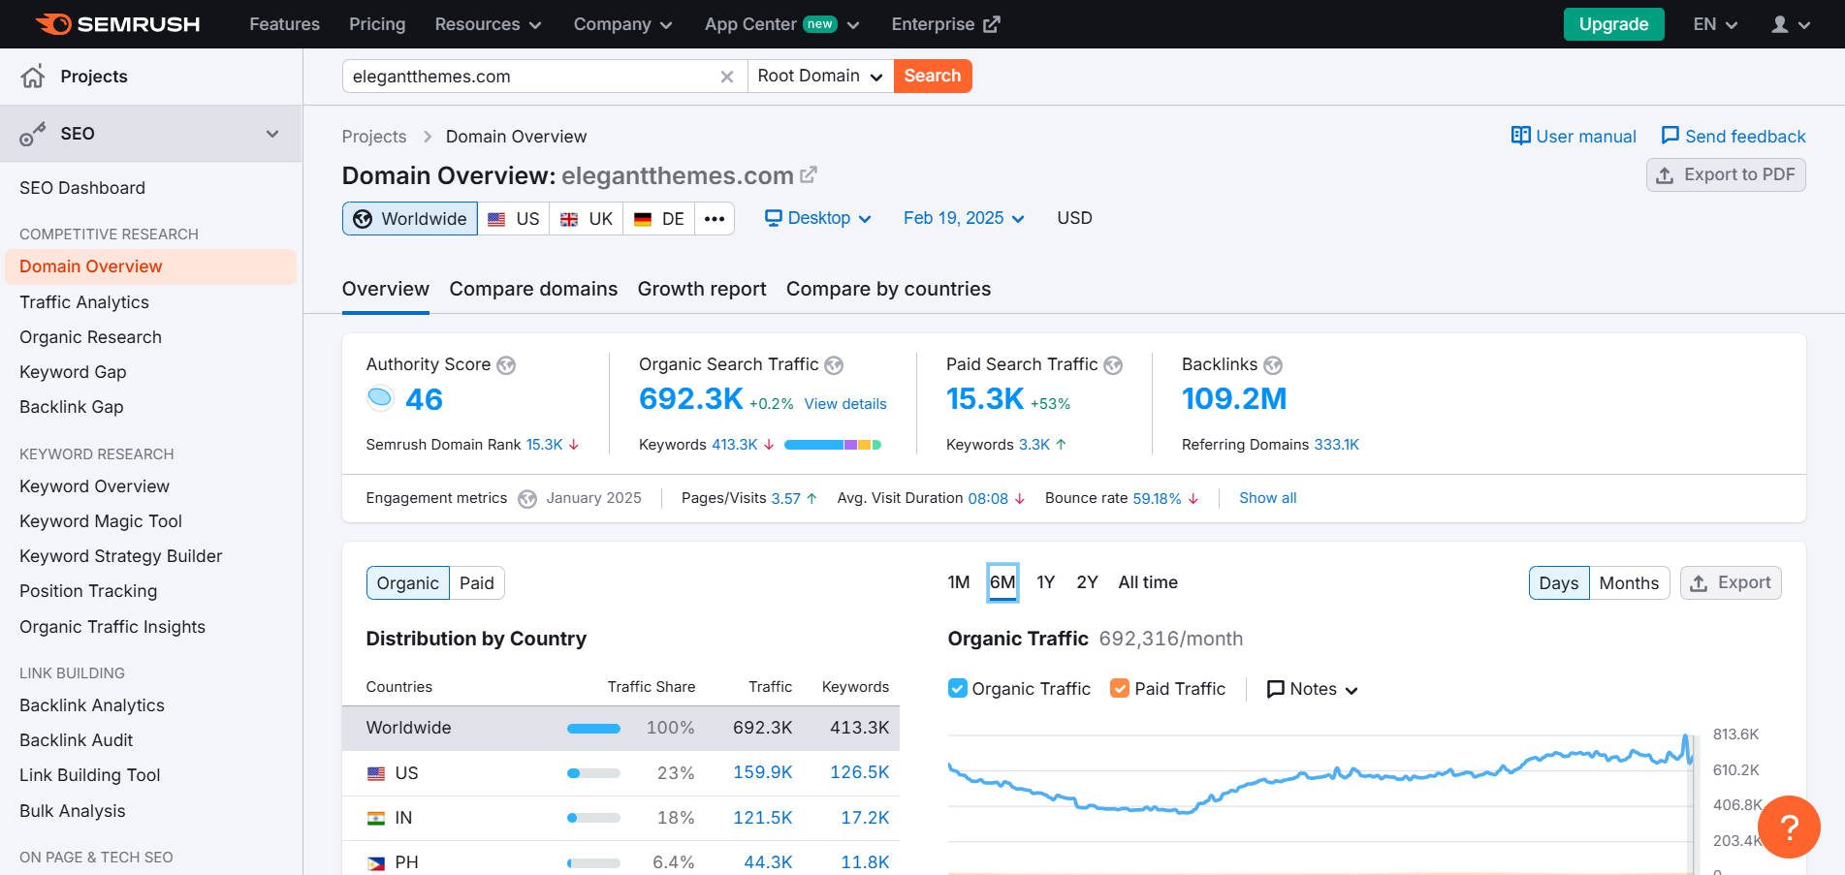Open the User manual
This screenshot has width=1845, height=875.
coord(1573,136)
